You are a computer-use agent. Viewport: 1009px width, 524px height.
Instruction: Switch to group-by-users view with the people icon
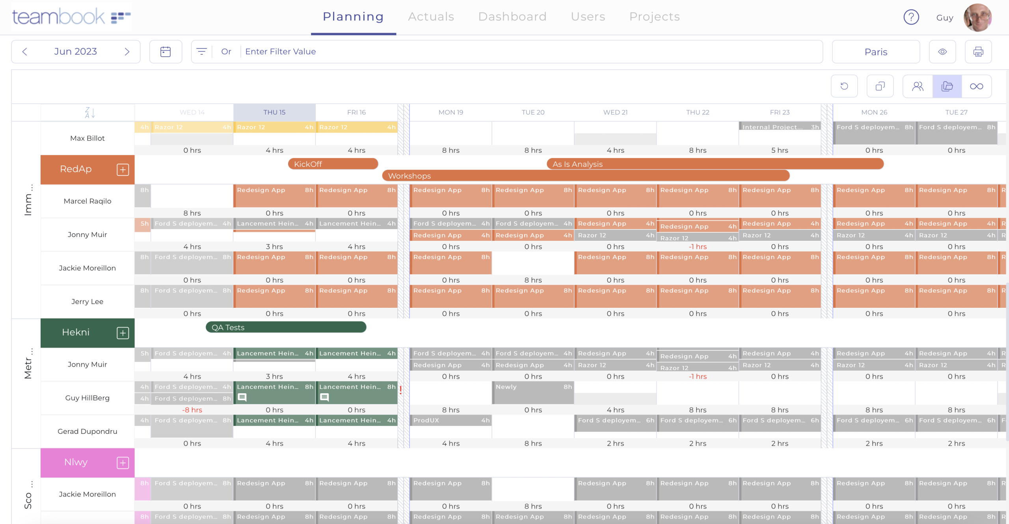click(918, 86)
